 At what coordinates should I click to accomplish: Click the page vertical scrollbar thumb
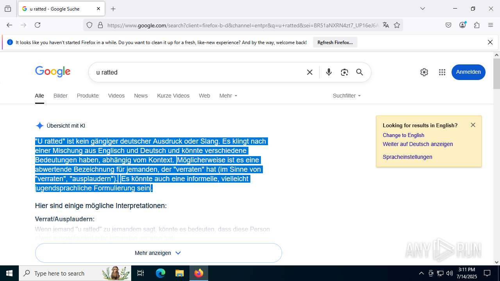coord(496,74)
